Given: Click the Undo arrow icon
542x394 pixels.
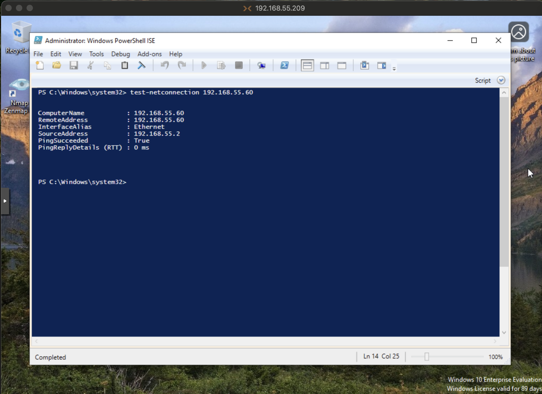Looking at the screenshot, I should pyautogui.click(x=165, y=65).
